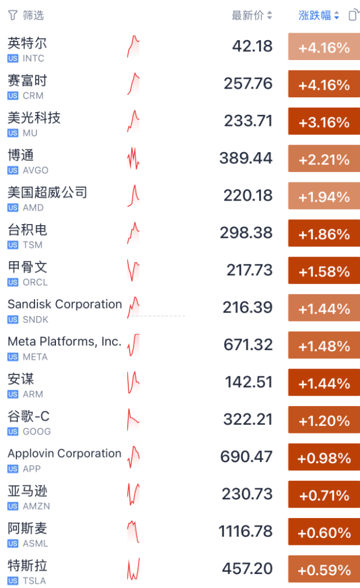Switch 台积电 +1.86% badge display mode
The height and width of the screenshot is (588, 360).
pyautogui.click(x=324, y=234)
